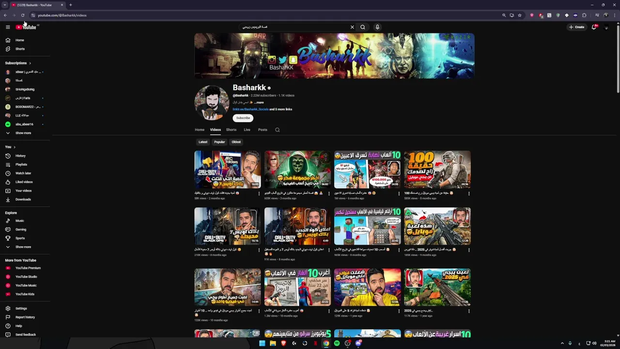Reload the page
Viewport: 620px width, 349px height.
click(23, 15)
